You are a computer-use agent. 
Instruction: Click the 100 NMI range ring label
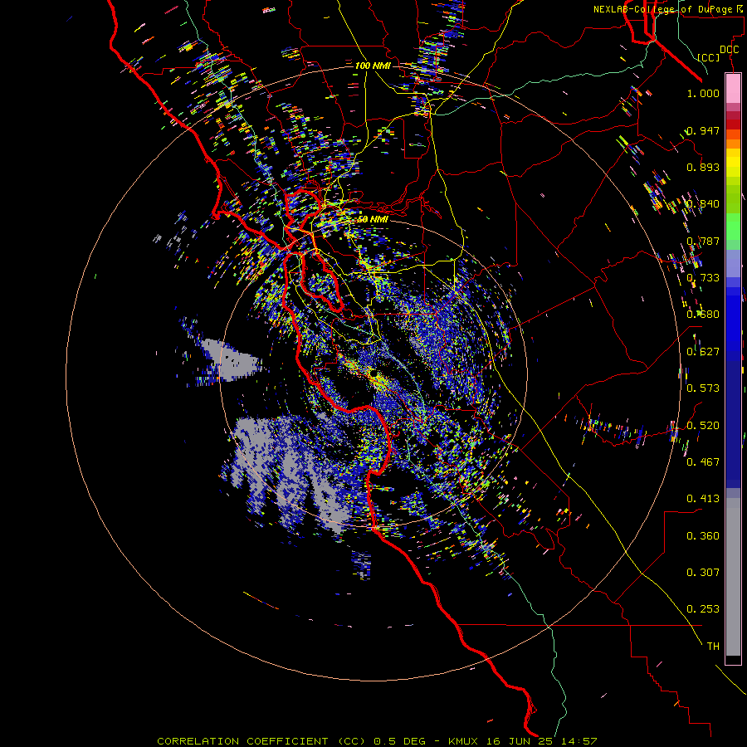[x=373, y=66]
